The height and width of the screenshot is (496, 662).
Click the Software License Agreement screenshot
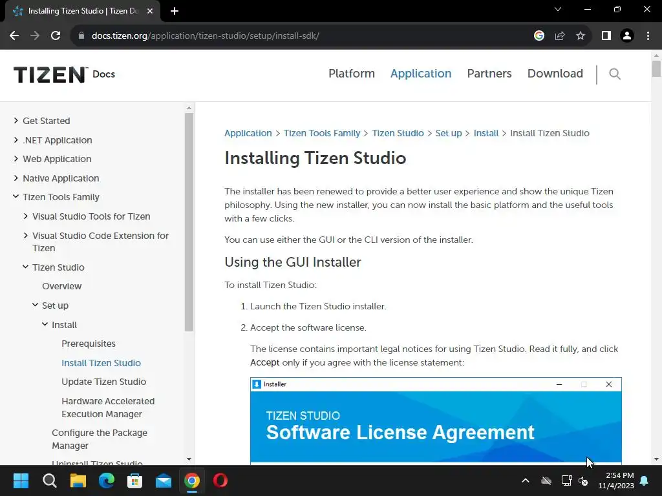436,421
